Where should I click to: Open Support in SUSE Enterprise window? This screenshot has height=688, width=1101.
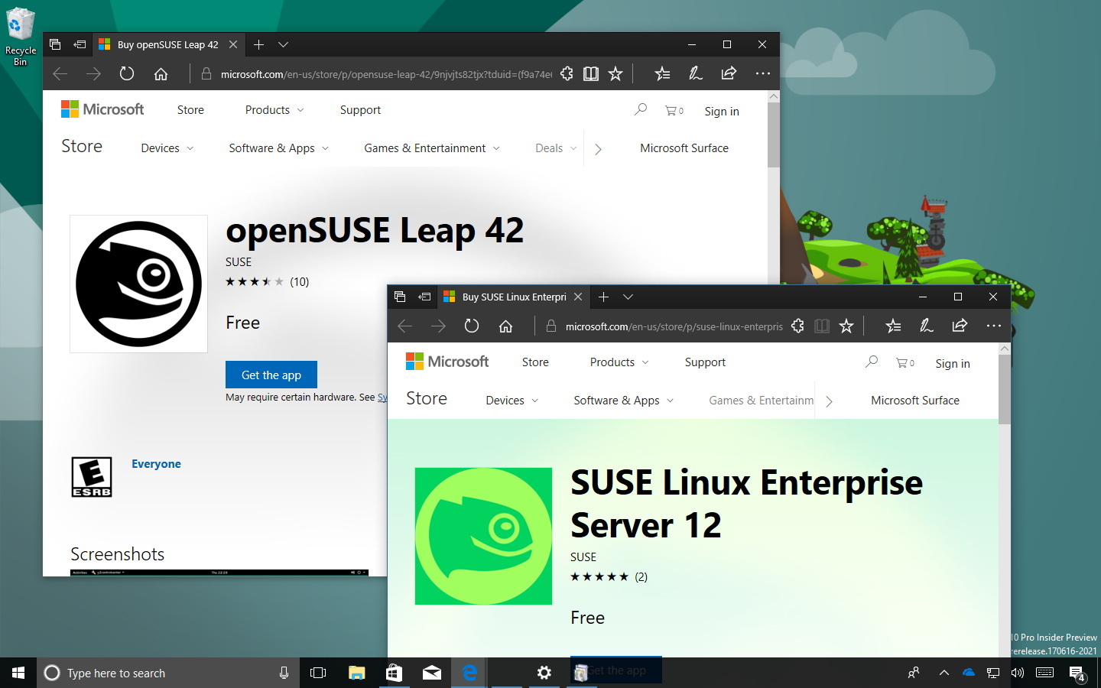point(705,362)
